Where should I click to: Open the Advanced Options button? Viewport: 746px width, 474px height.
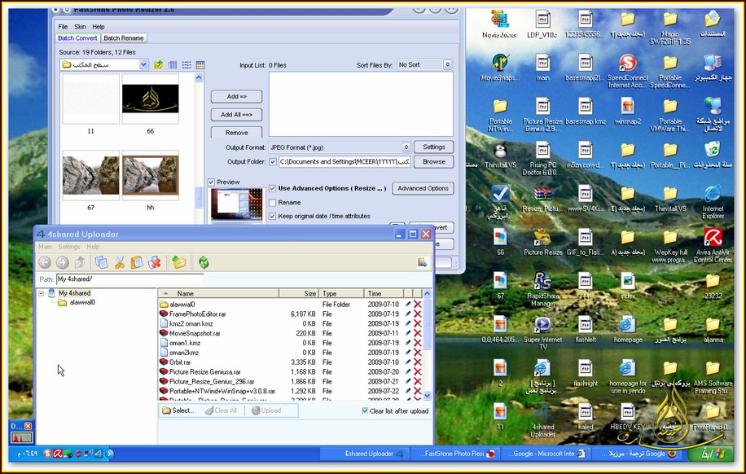coord(423,188)
